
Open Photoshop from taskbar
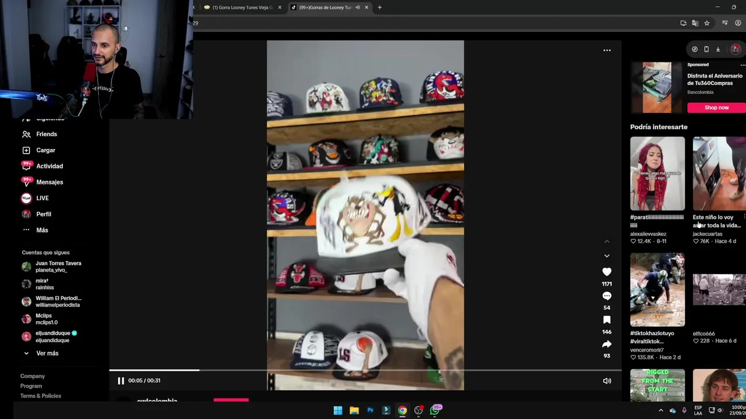[x=370, y=410]
